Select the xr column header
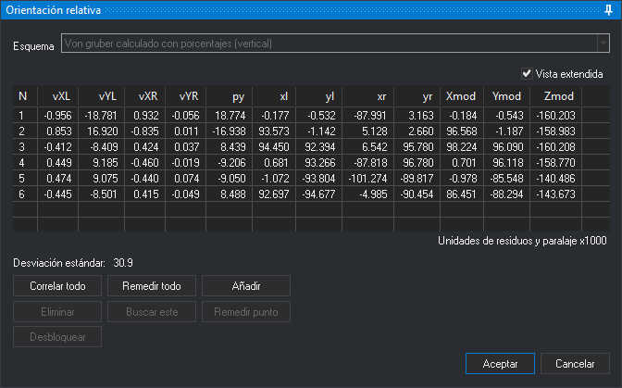This screenshot has width=622, height=388. pyautogui.click(x=368, y=96)
